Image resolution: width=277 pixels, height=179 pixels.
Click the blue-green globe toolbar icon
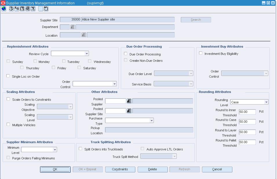pos(3,9)
